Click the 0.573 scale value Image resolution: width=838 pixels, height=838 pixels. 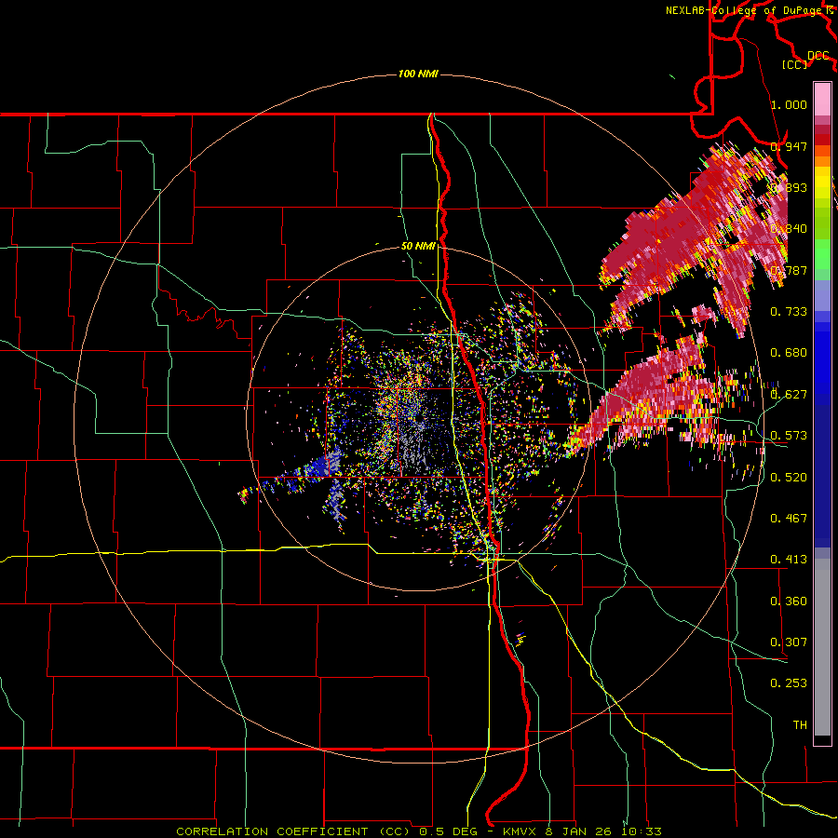tap(789, 436)
